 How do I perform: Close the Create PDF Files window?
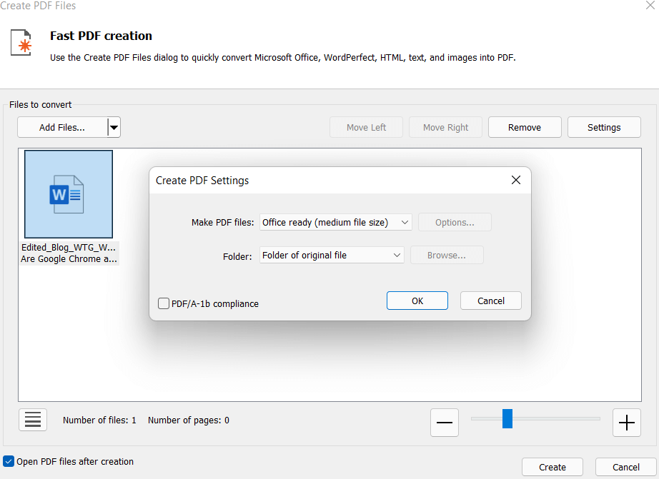[650, 5]
